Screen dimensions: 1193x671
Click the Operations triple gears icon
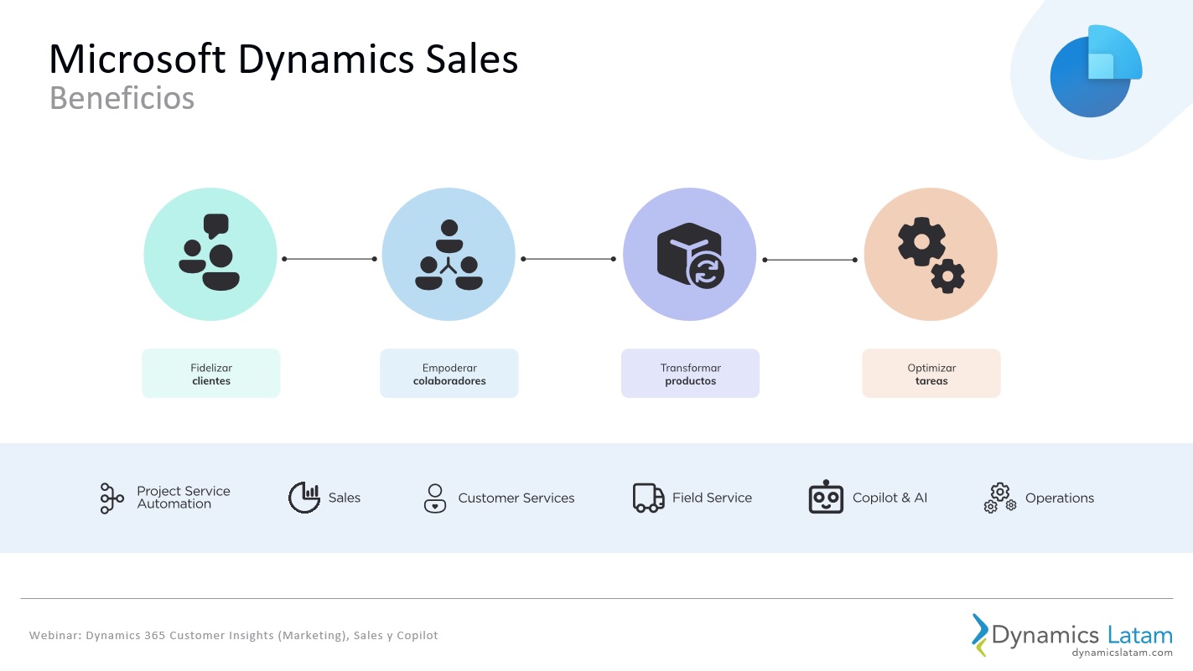click(x=1000, y=498)
